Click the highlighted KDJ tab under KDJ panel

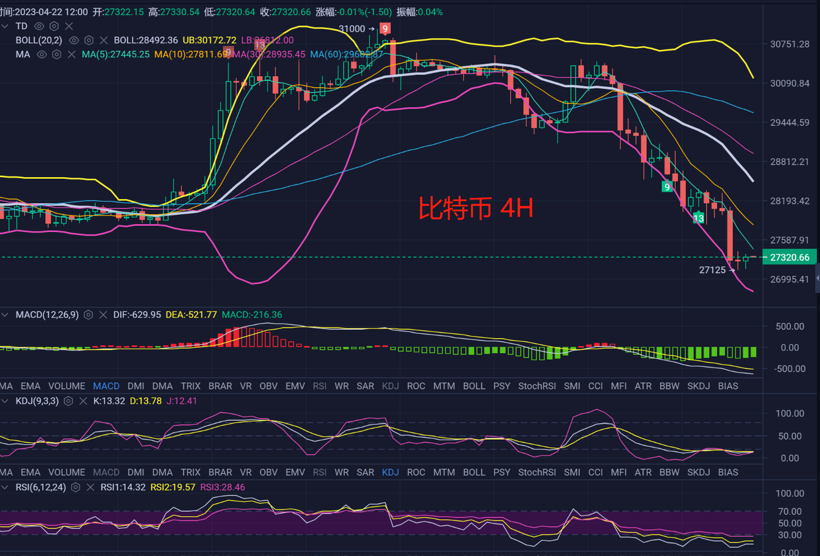click(x=391, y=472)
